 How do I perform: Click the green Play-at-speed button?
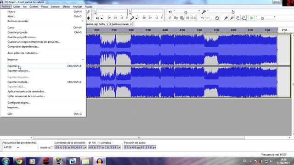[x=252, y=18]
